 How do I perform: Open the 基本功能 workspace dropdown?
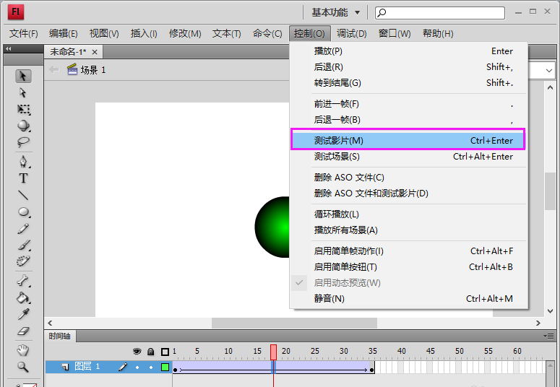(x=336, y=12)
